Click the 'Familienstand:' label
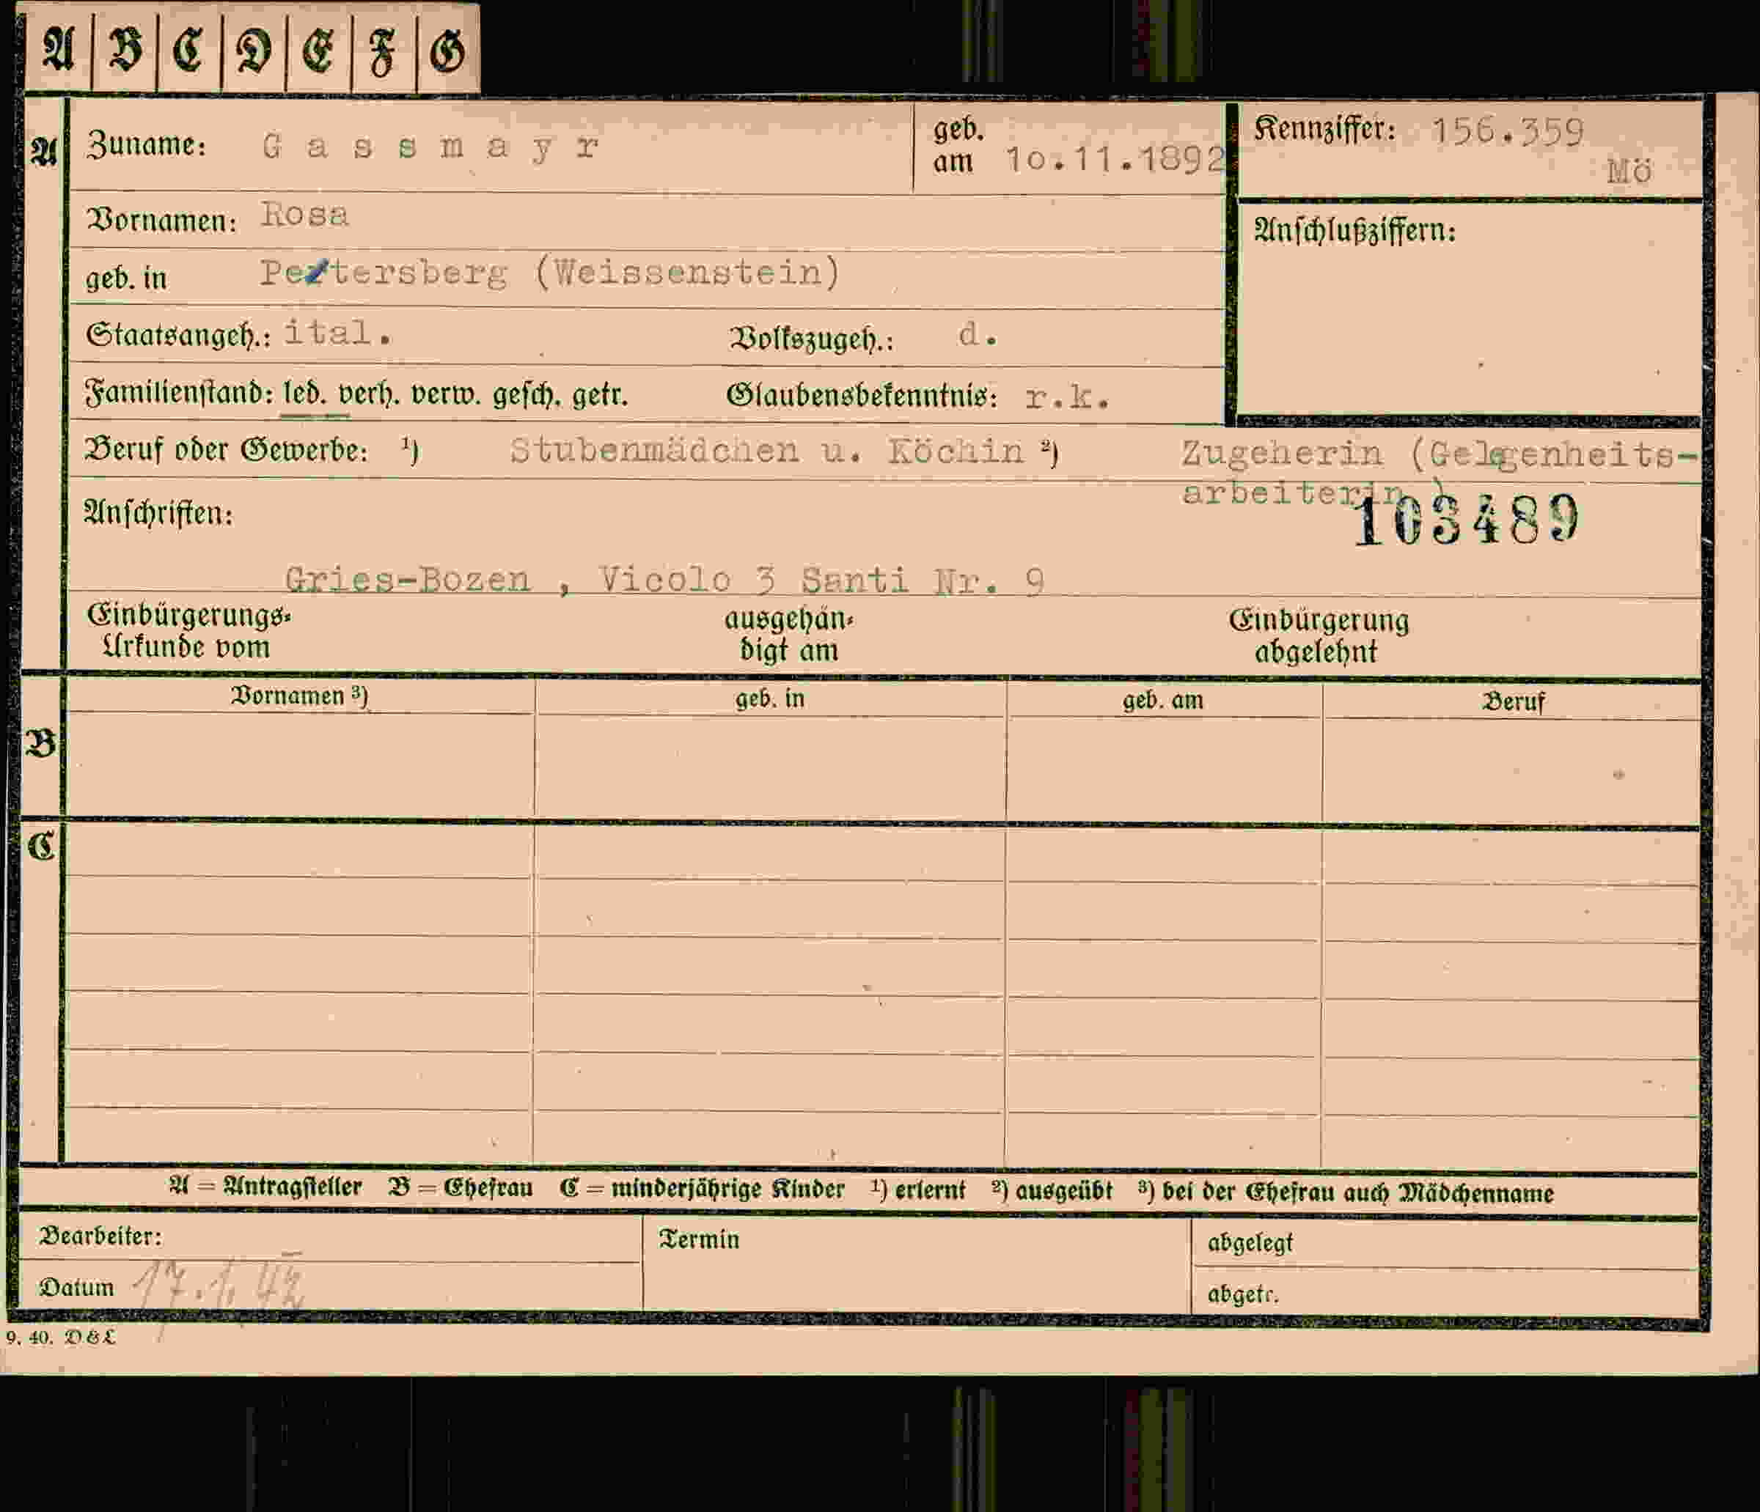1760x1512 pixels. 178,393
